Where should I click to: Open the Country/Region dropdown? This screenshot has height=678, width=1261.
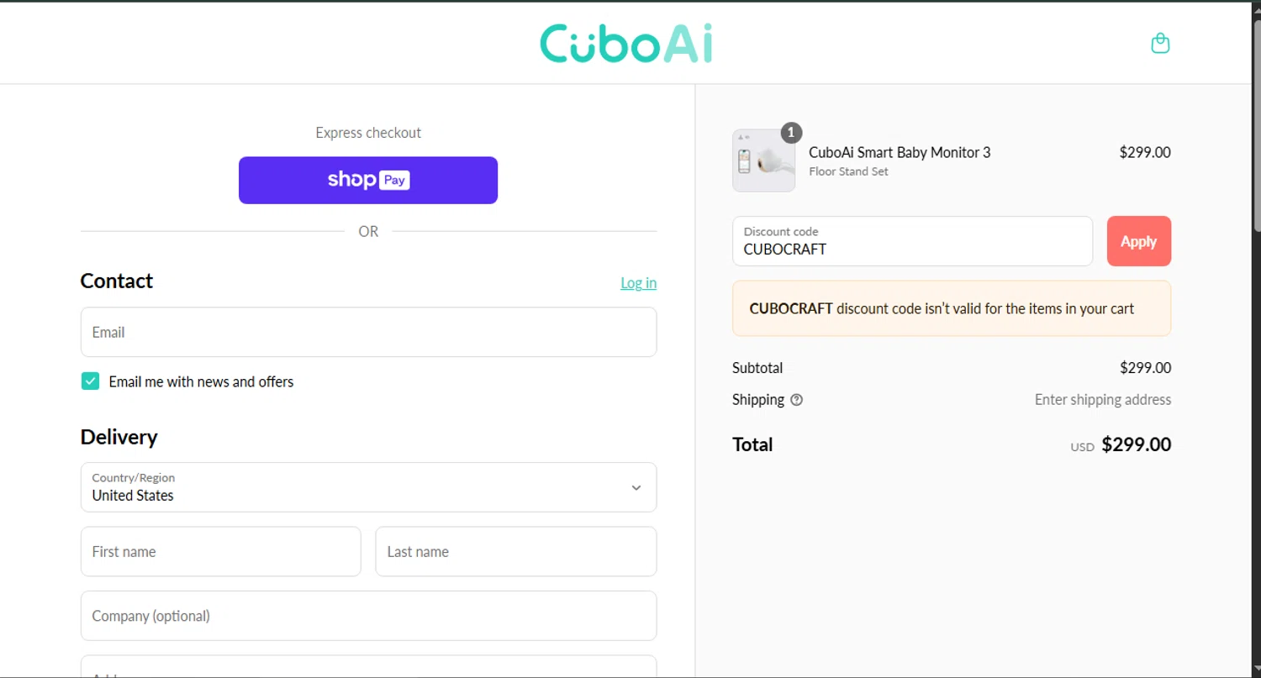point(368,487)
